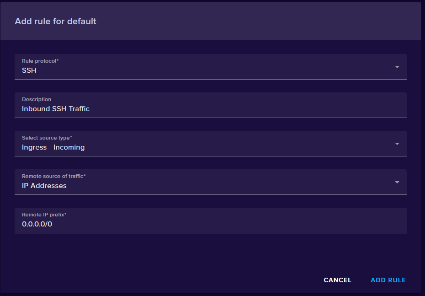The image size is (425, 296).
Task: Click the Remote IP prefix label
Action: click(x=44, y=215)
